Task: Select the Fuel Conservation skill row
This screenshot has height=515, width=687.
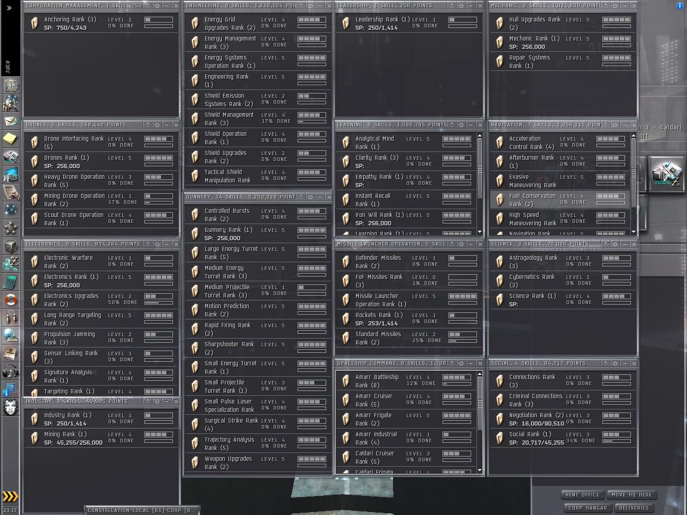Action: pyautogui.click(x=560, y=200)
